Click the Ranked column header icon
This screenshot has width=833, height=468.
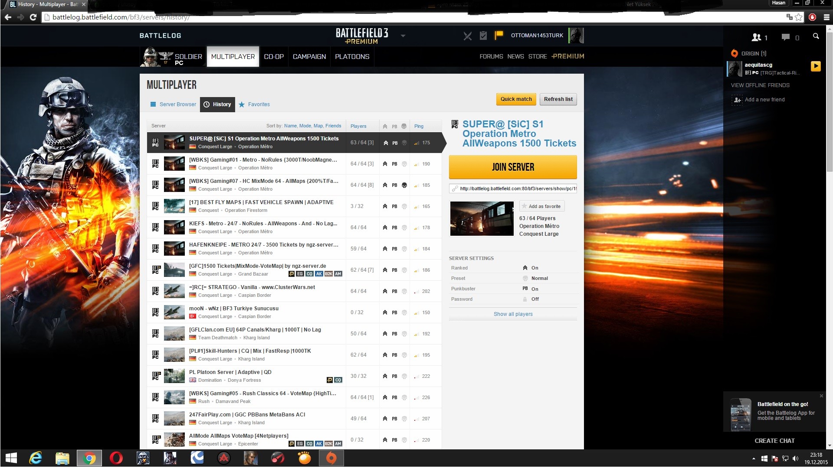point(385,127)
